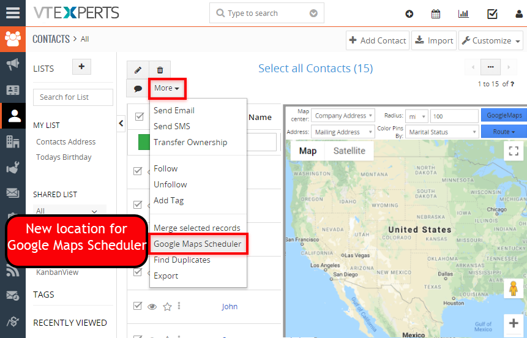Open the reports bar chart icon

[463, 14]
